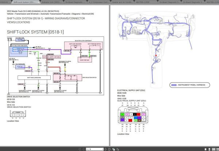Click the red marker on harness location image
This screenshot has width=219, height=151.
click(x=156, y=55)
